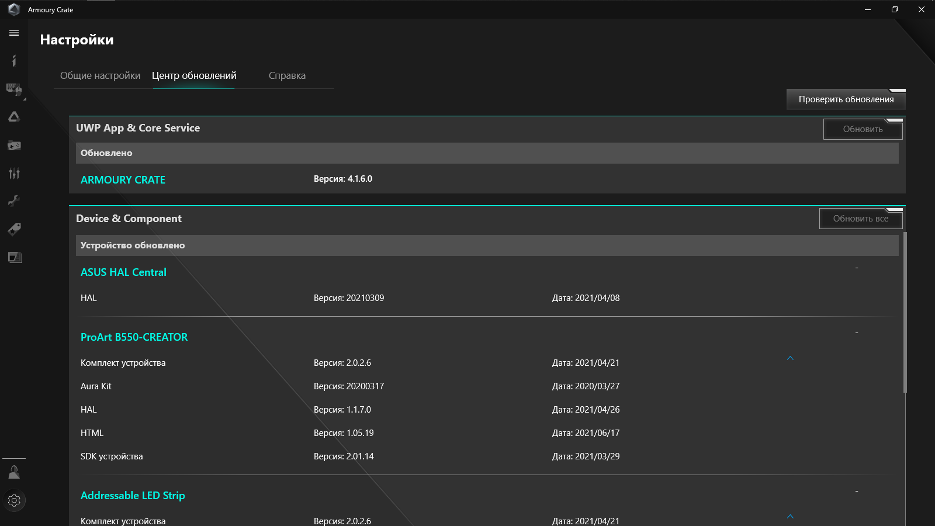Collapse the ProArt B550-CREATOR component list

pyautogui.click(x=790, y=358)
